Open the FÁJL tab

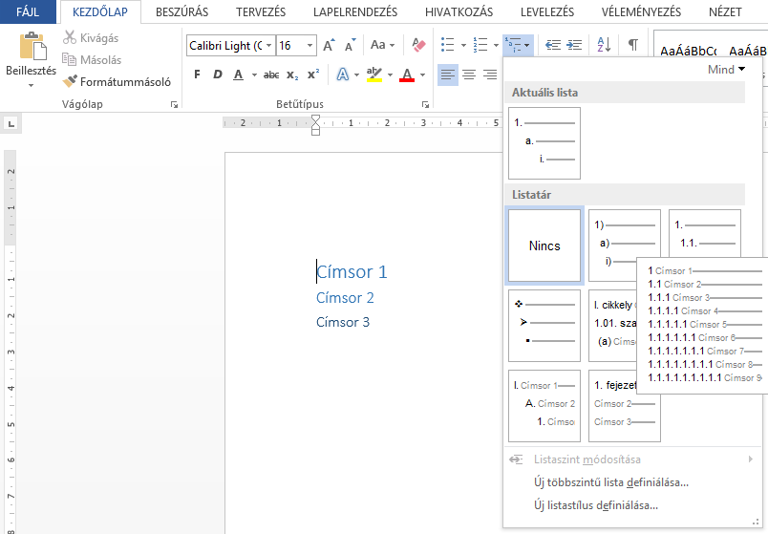pyautogui.click(x=28, y=12)
